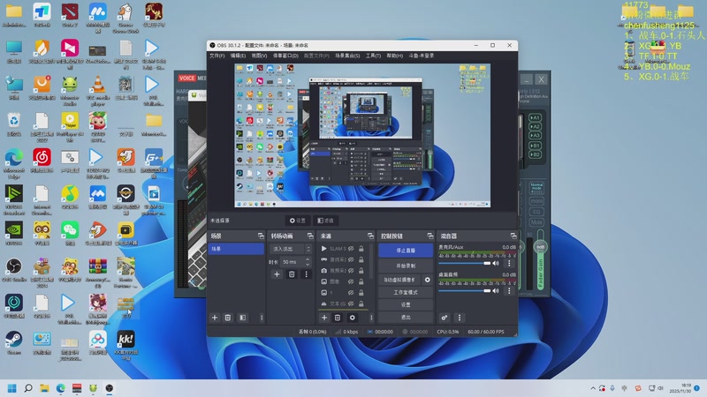Image resolution: width=707 pixels, height=397 pixels.
Task: Add a transition with the plus icon
Action: [x=277, y=274]
